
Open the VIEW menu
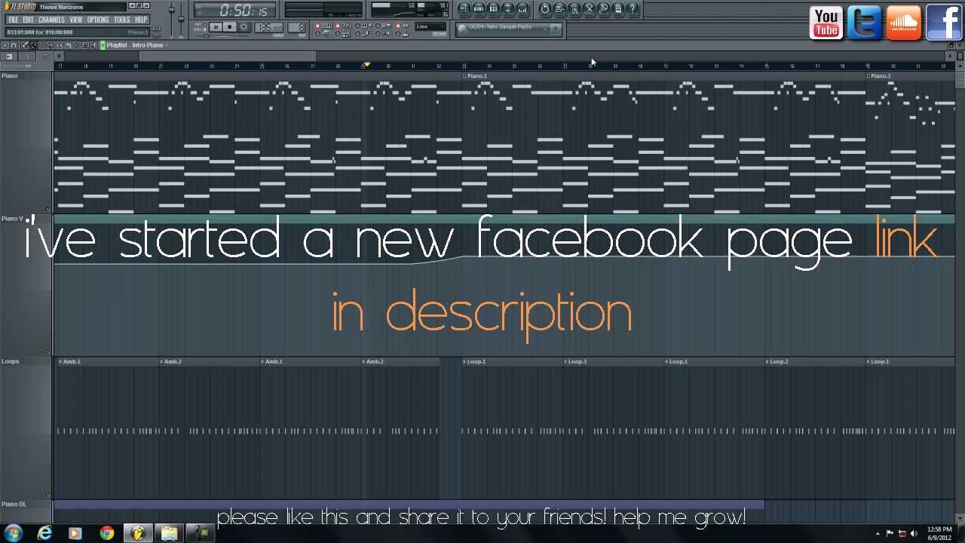76,20
